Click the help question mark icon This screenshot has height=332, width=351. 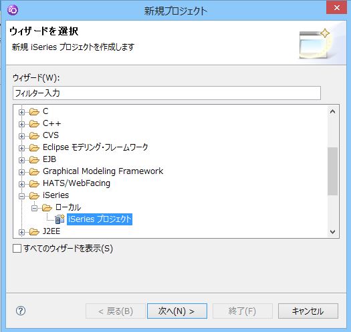(x=21, y=311)
